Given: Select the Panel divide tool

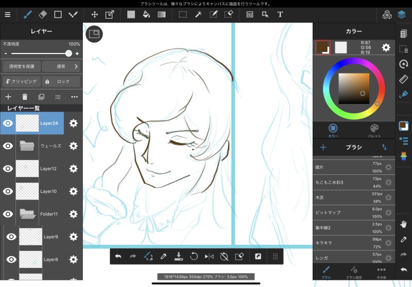Looking at the screenshot, I should [x=250, y=14].
